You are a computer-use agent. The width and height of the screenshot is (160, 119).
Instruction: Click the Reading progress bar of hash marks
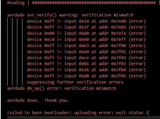94,3
